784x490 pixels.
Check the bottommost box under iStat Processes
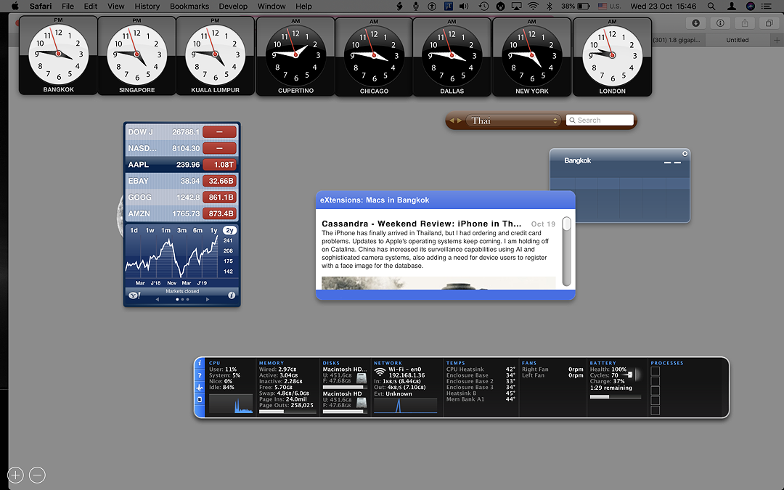pyautogui.click(x=656, y=410)
